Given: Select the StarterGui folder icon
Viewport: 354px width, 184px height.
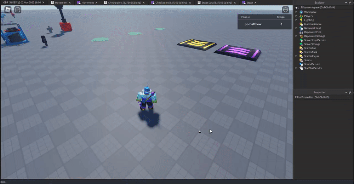Looking at the screenshot, I should tap(301, 48).
